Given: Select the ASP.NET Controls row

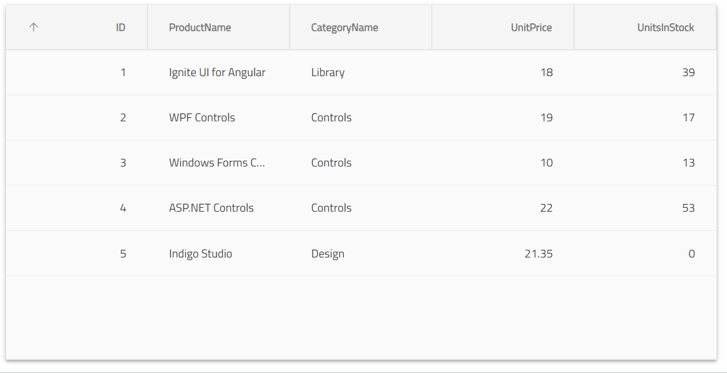Looking at the screenshot, I should tap(211, 208).
